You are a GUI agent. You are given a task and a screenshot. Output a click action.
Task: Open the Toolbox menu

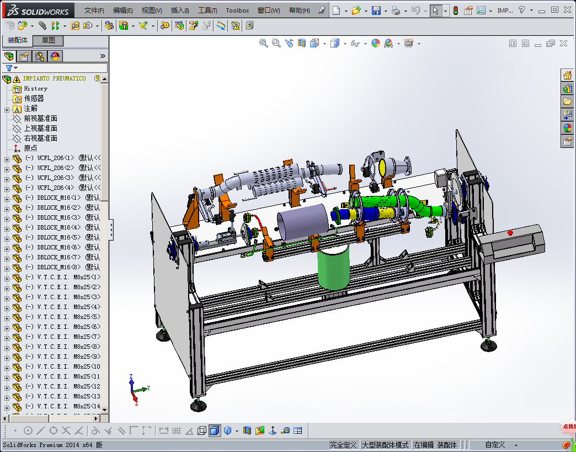coord(237,10)
